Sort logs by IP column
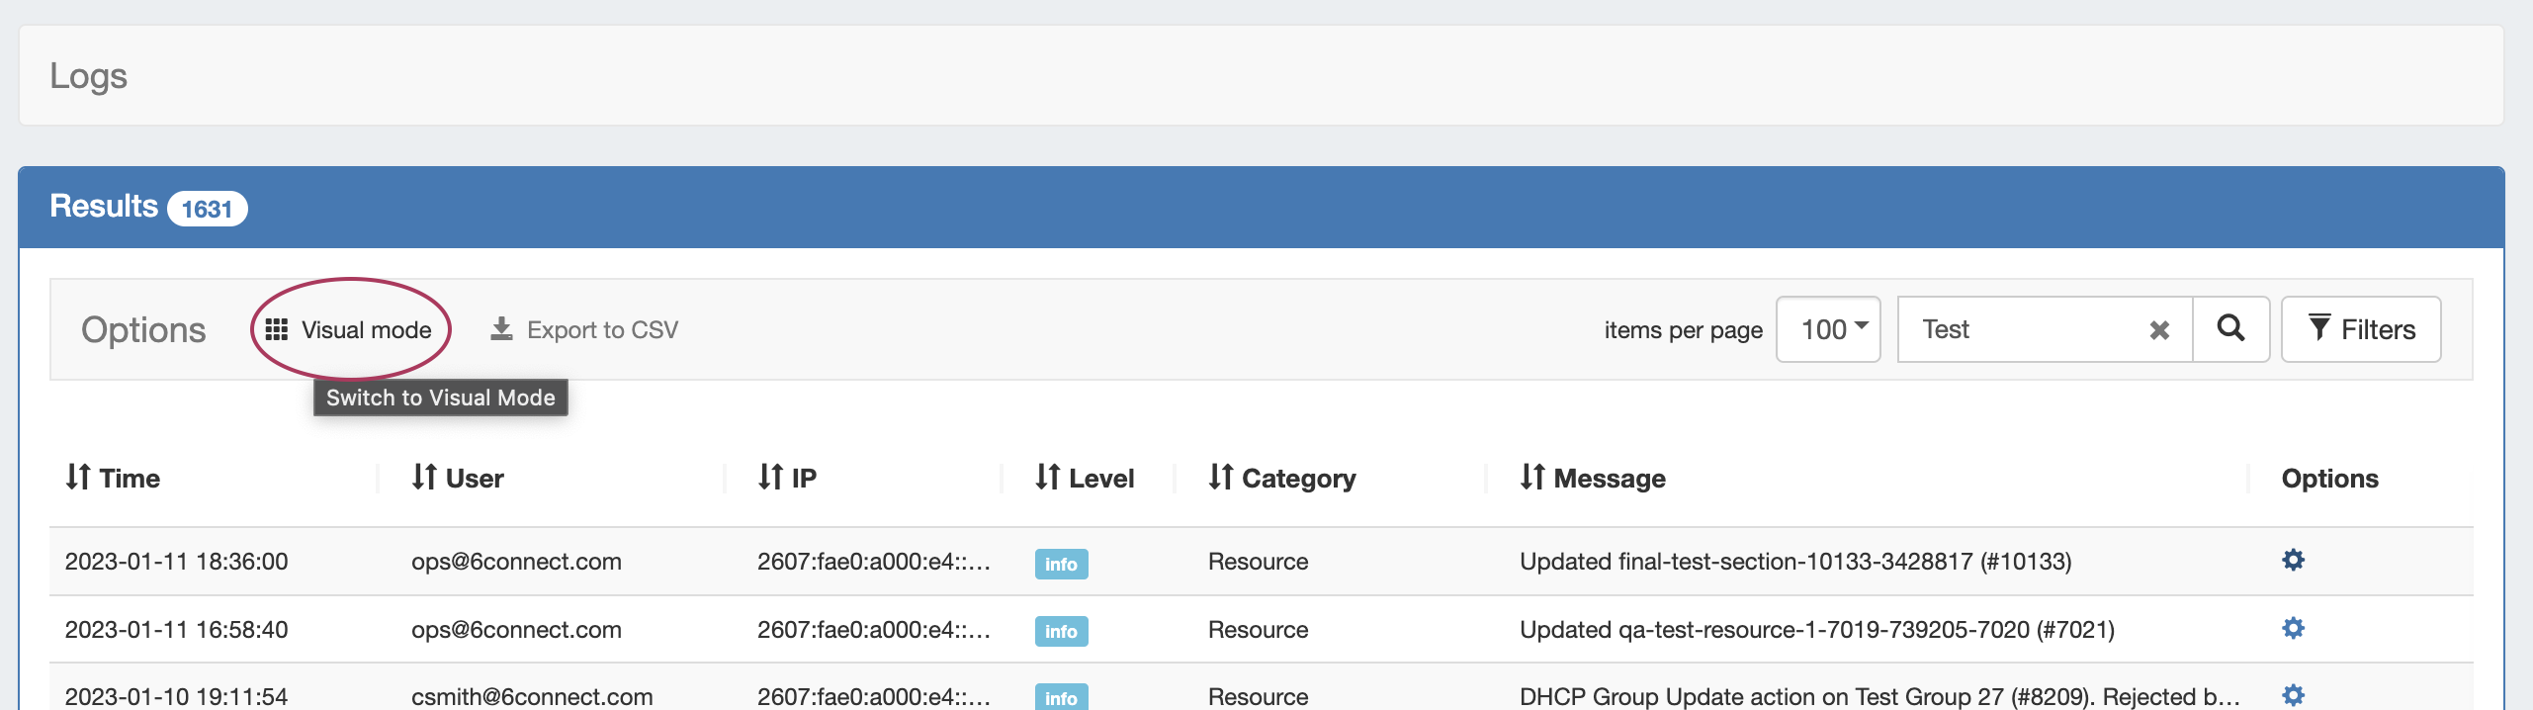 (x=787, y=479)
